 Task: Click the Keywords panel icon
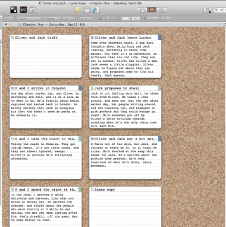pos(23,10)
